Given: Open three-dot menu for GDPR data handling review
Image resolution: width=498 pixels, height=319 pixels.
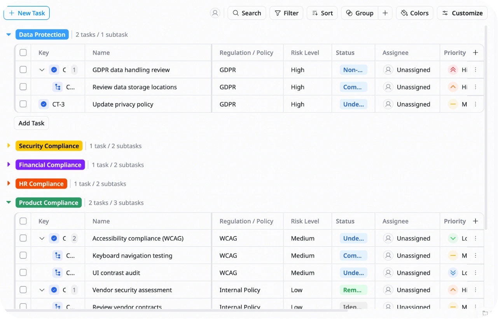Looking at the screenshot, I should point(475,70).
